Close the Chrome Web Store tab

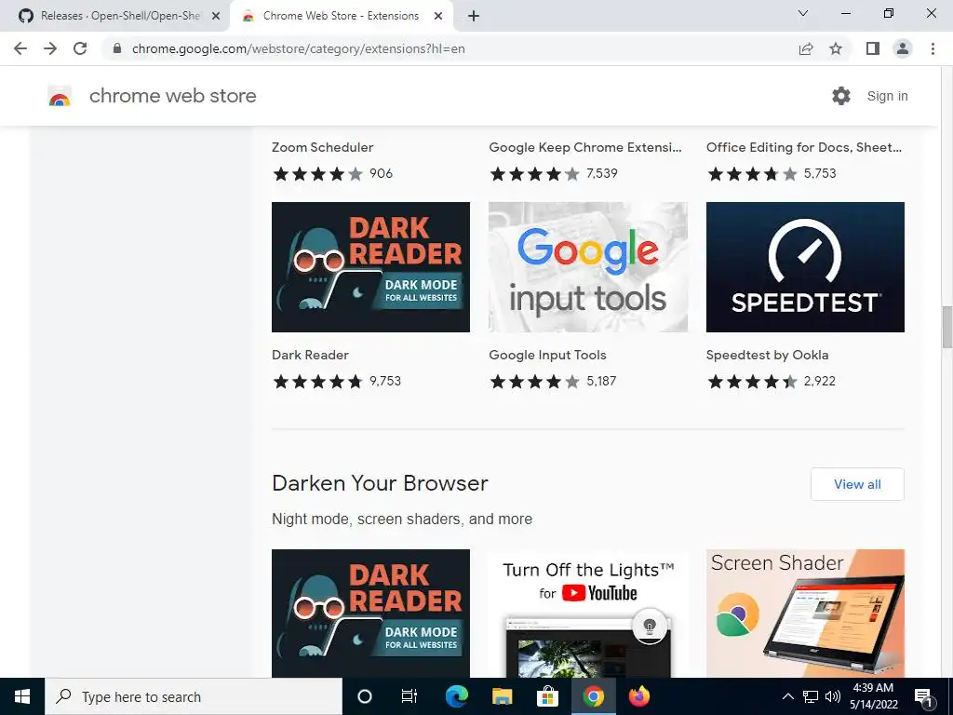[x=438, y=16]
